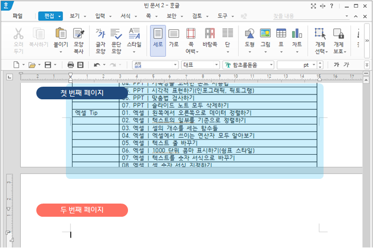Viewport: 373px width, 248px height.
Task: Open the 함초롬돋움 font dropdown
Action: pos(248,65)
